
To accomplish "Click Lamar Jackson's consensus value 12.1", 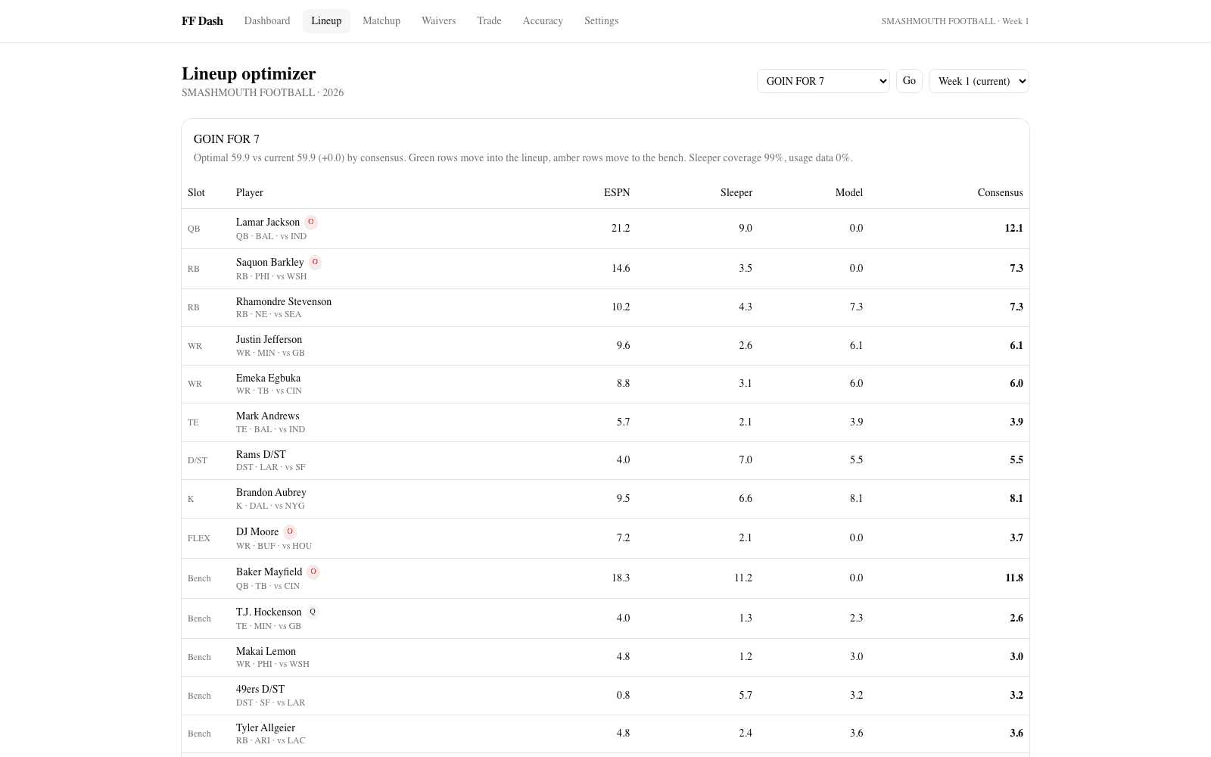I will pyautogui.click(x=1013, y=229).
